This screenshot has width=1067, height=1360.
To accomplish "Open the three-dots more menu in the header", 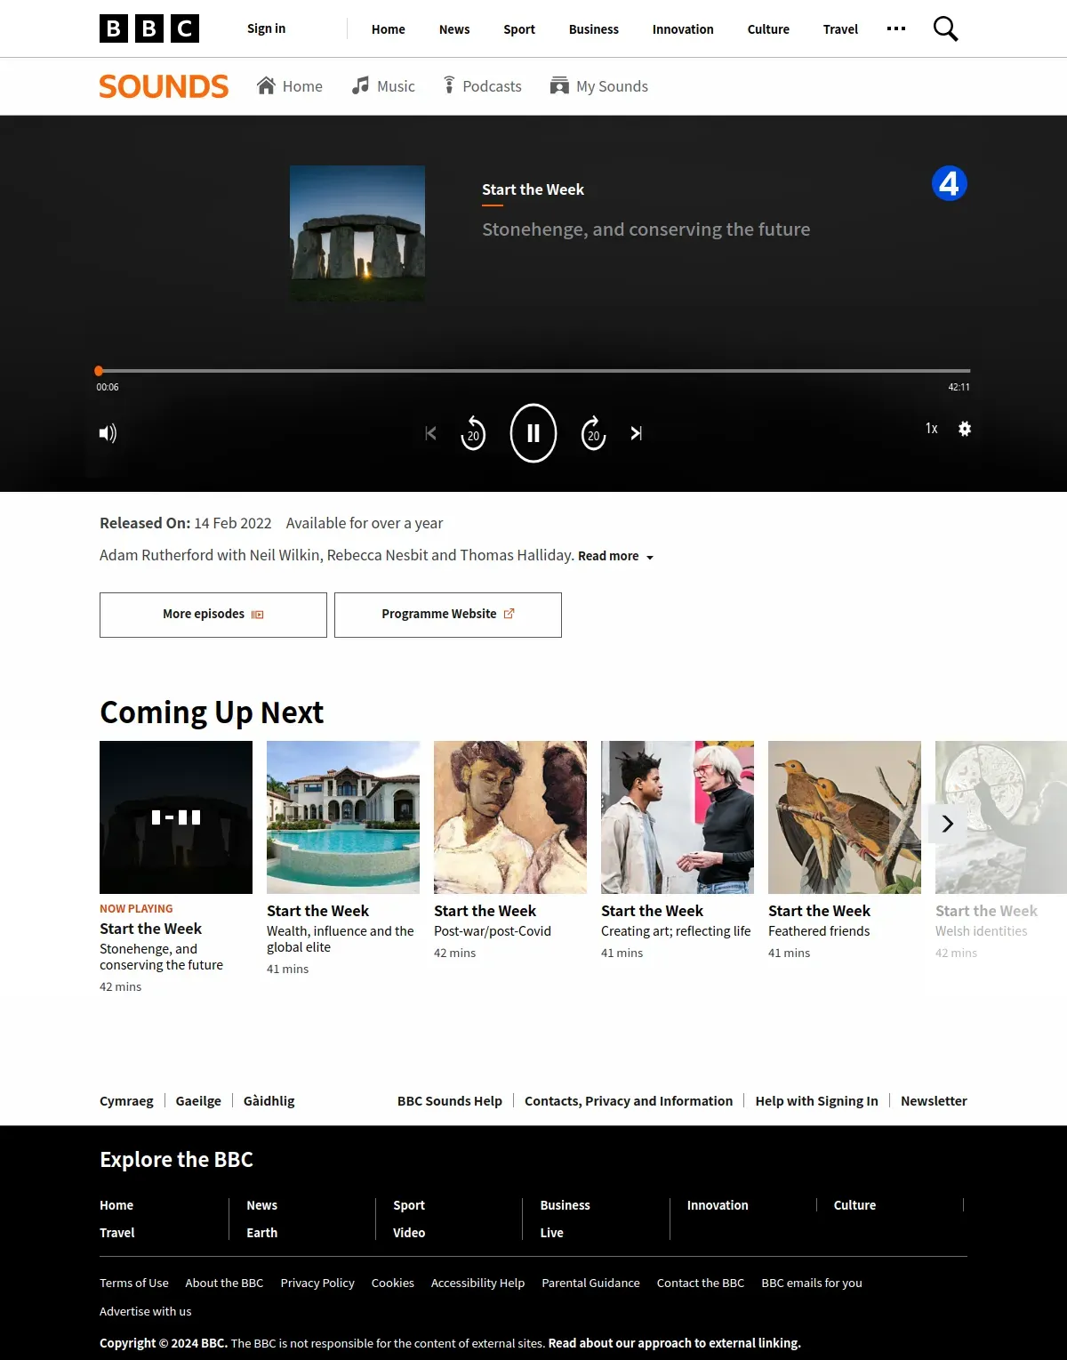I will coord(896,28).
